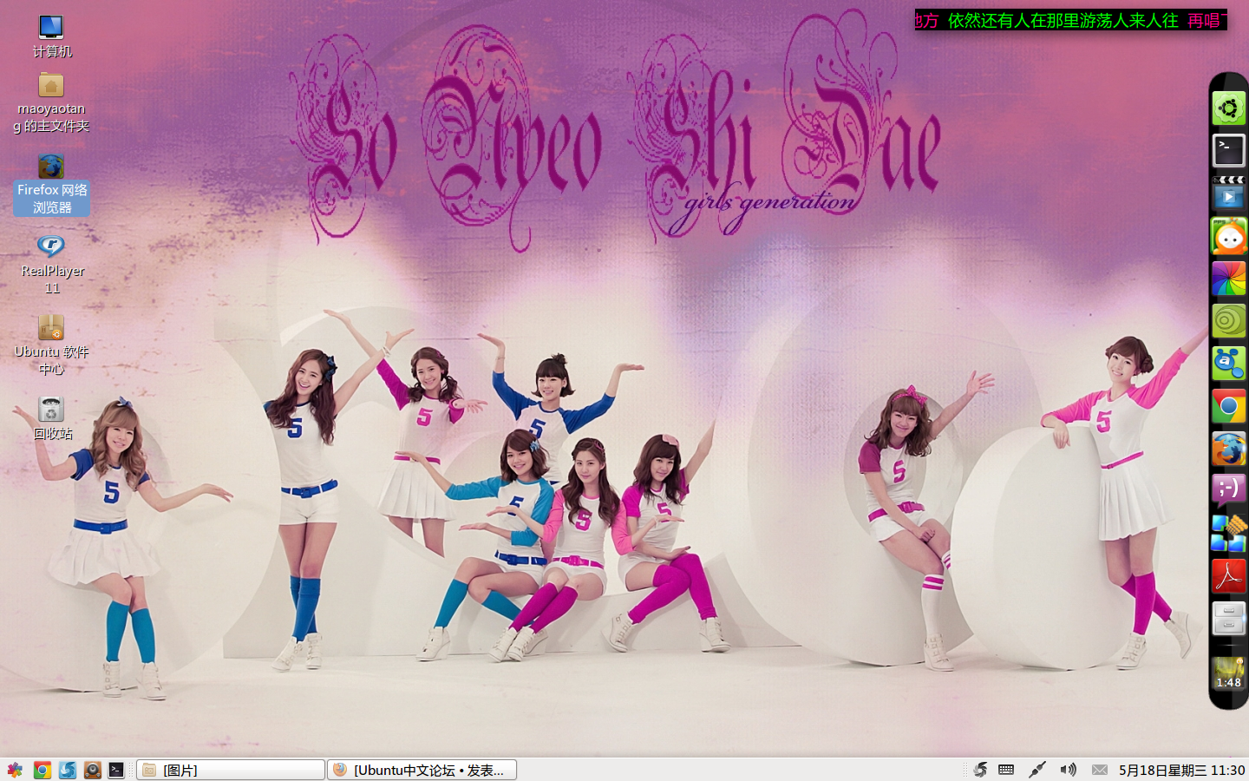
Task: Launch the terminal from the right dock
Action: [x=1228, y=151]
